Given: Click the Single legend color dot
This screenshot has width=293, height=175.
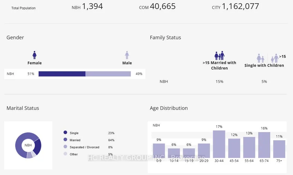Looking at the screenshot, I should coord(65,132).
